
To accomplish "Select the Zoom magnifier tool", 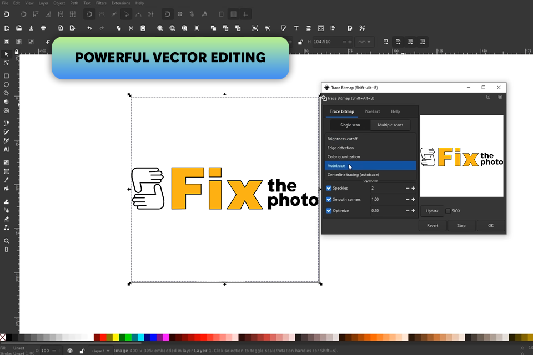I will tap(6, 241).
